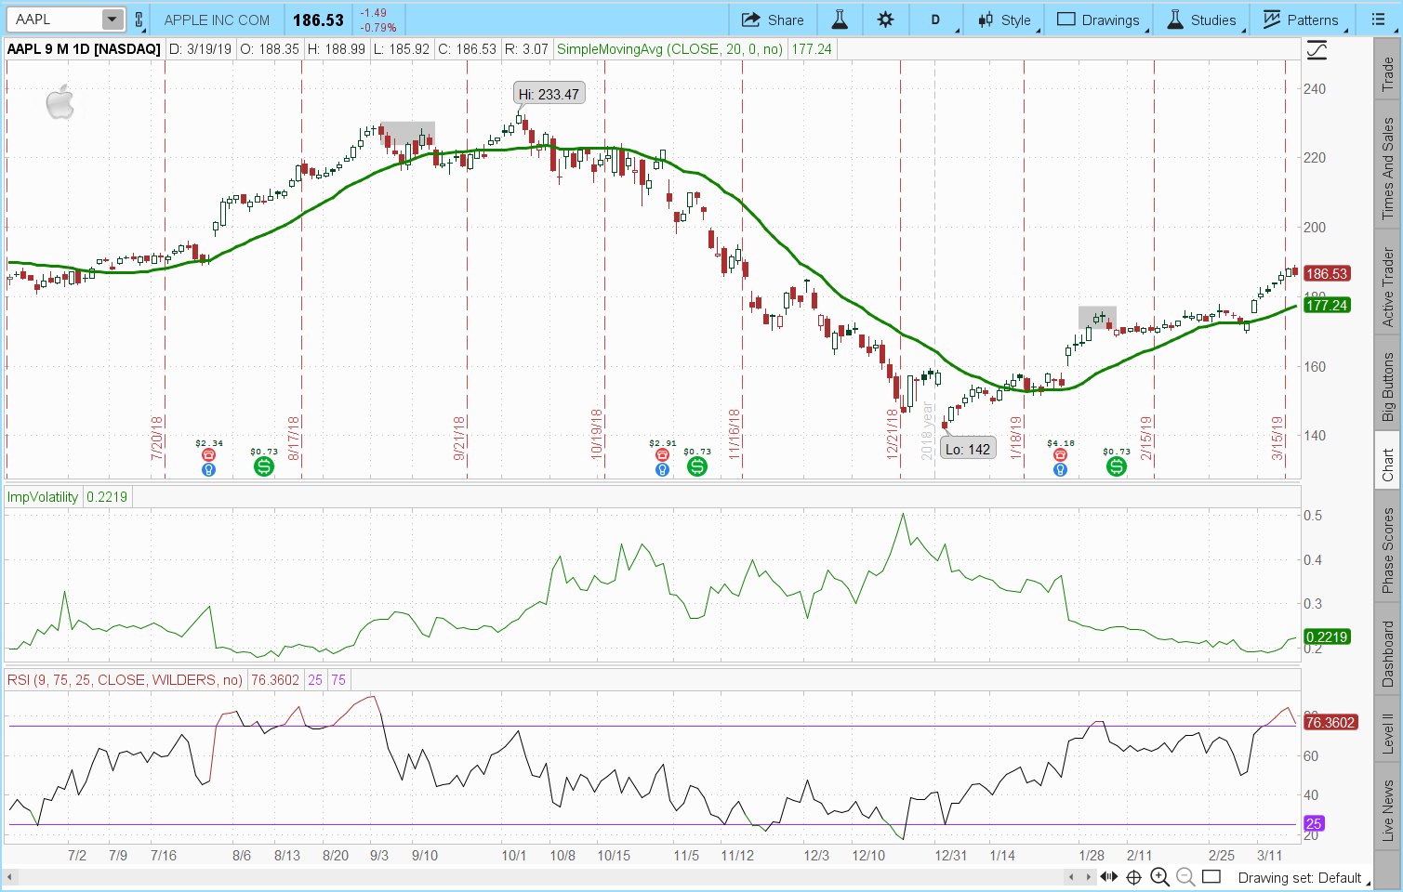Click the zoom-in magnifier icon
Viewport: 1403px width, 892px height.
point(1159,877)
